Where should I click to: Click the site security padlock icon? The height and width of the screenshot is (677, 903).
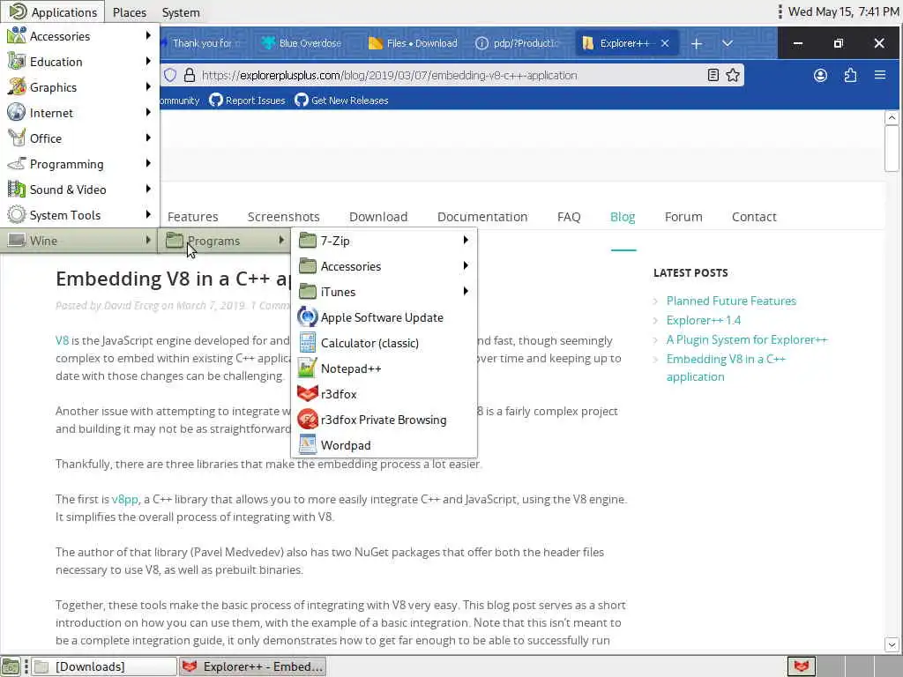coord(190,76)
